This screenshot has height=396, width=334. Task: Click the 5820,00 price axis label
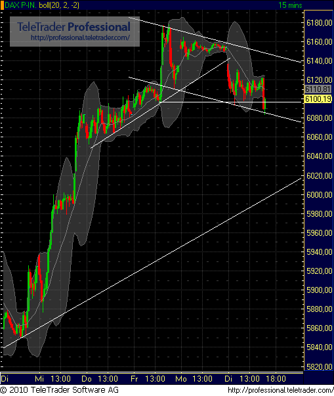pyautogui.click(x=319, y=366)
